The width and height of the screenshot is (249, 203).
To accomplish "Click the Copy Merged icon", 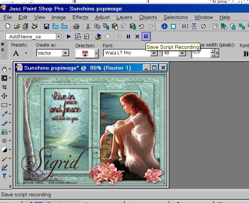I will pyautogui.click(x=106, y=26).
